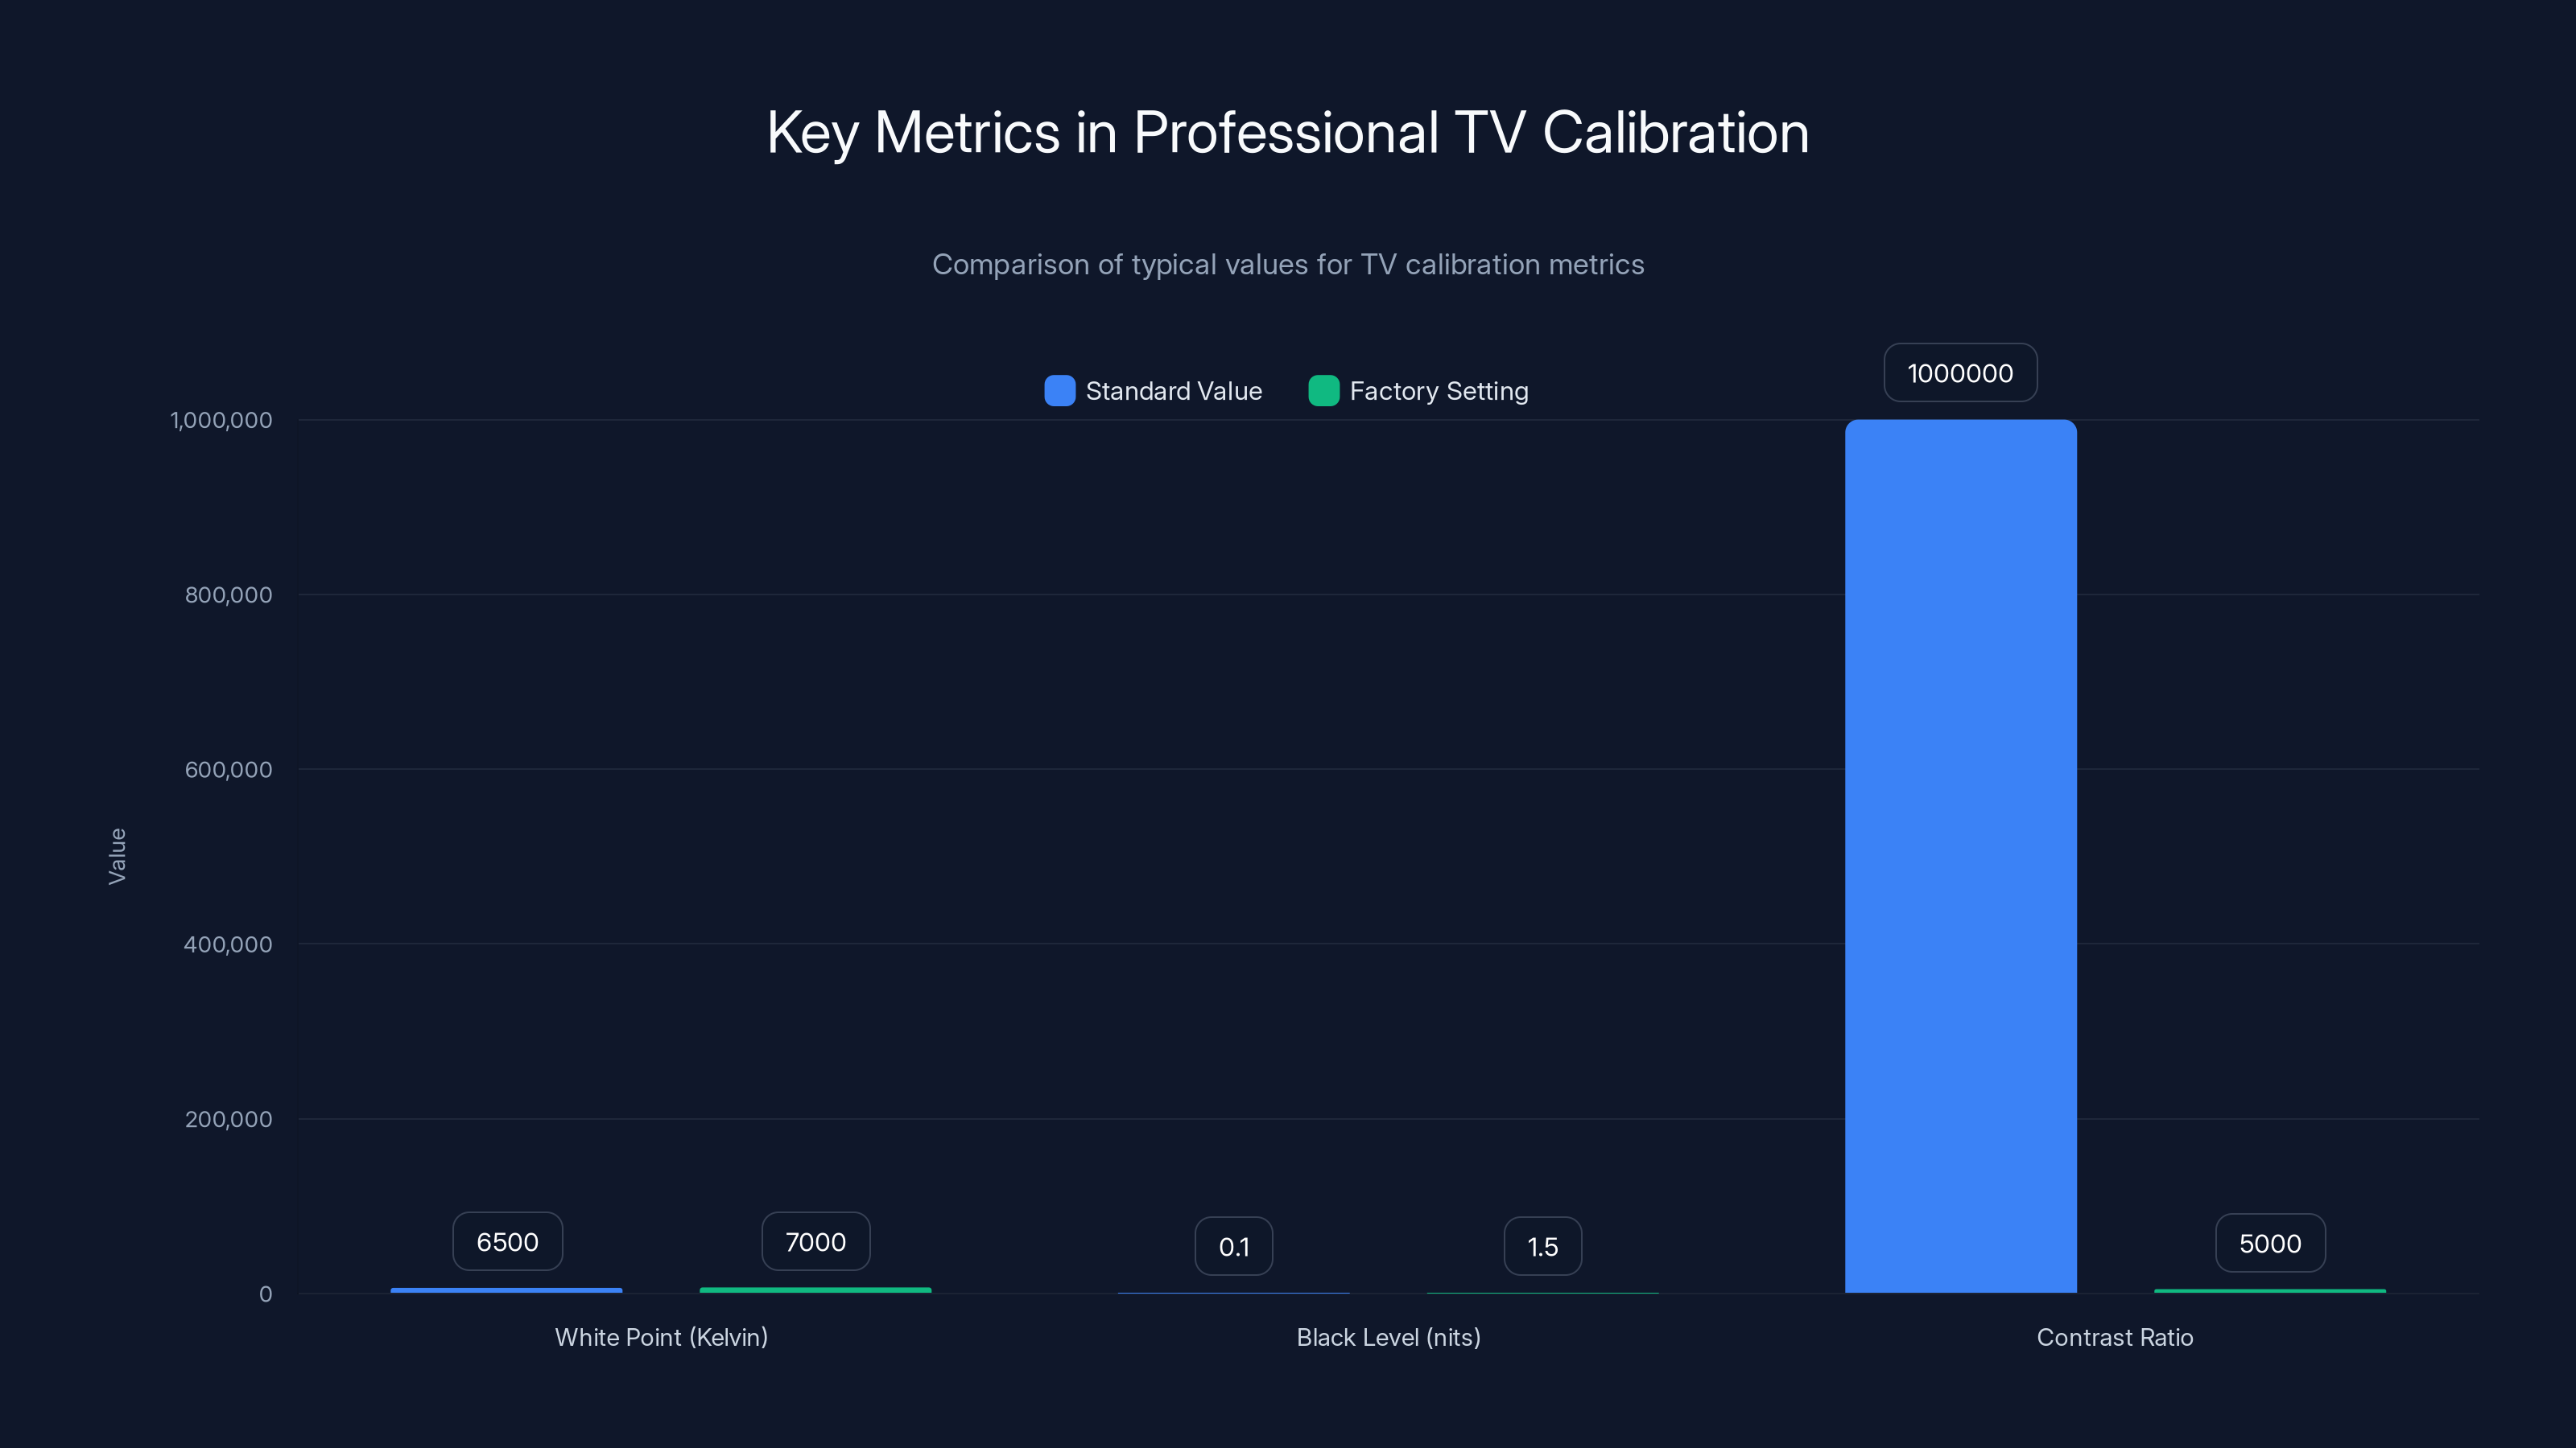Select the 1.5 Black Level value label
The image size is (2576, 1448).
(x=1542, y=1245)
